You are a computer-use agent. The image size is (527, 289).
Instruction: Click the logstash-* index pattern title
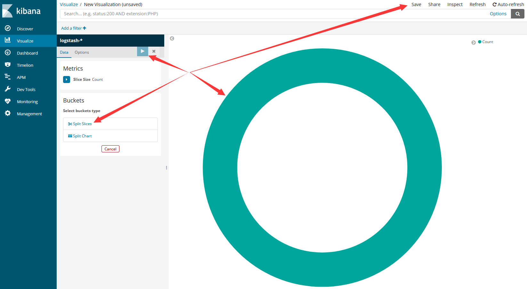tap(71, 41)
